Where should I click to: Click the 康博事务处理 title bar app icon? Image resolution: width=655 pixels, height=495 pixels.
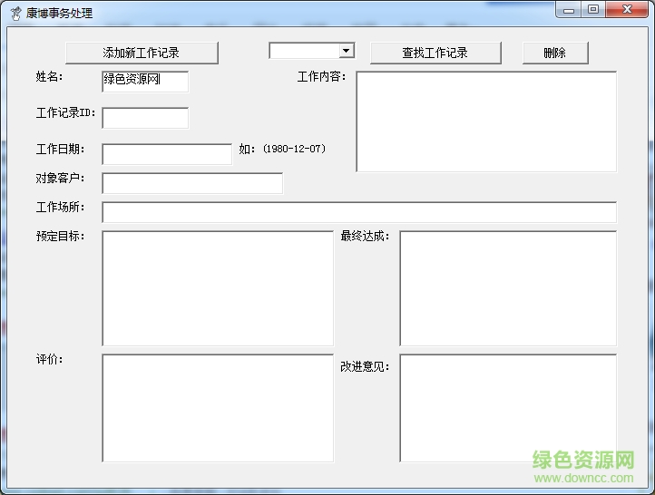[x=15, y=14]
